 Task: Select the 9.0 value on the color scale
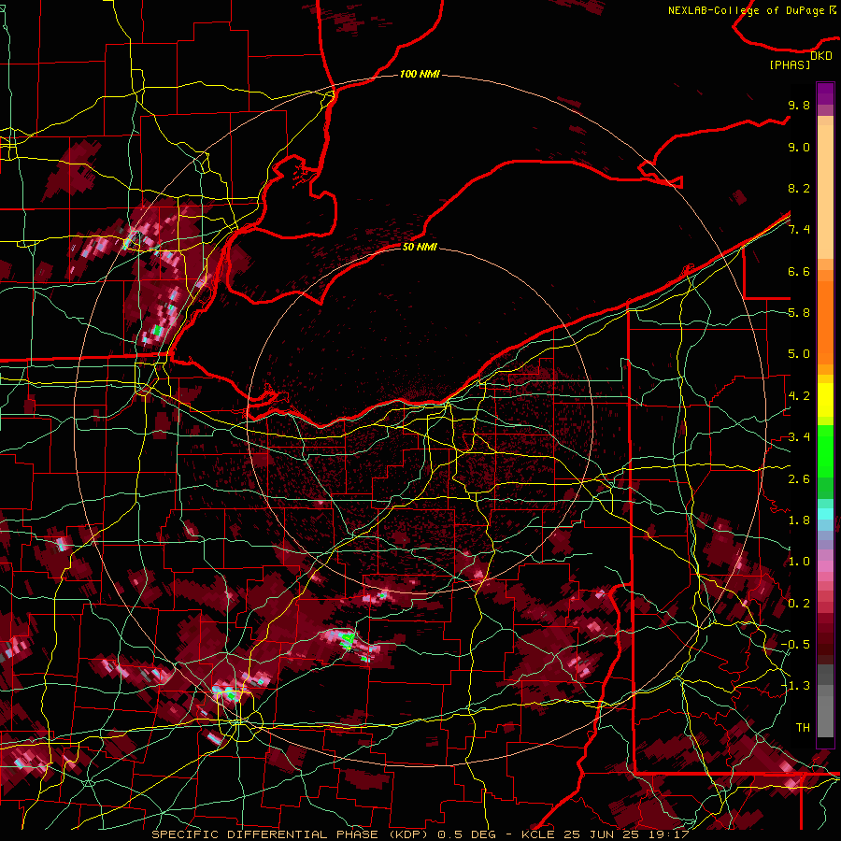point(799,147)
